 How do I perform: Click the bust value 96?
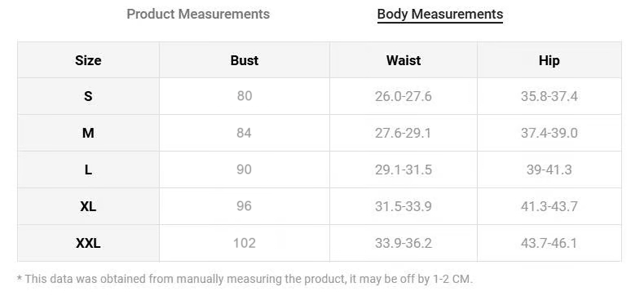tap(244, 206)
